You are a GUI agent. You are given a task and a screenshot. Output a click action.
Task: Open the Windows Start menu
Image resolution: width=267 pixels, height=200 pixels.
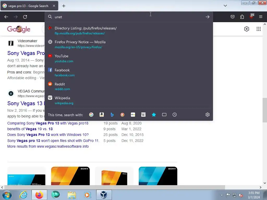click(x=7, y=195)
